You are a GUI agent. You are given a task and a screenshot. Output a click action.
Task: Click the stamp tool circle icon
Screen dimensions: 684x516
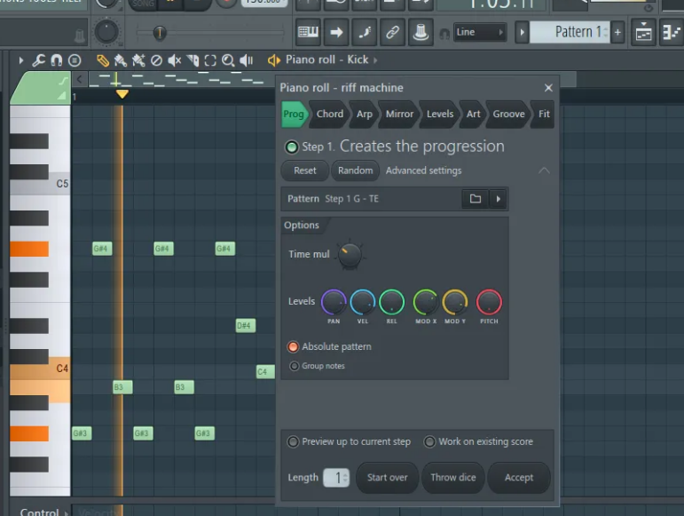[75, 60]
